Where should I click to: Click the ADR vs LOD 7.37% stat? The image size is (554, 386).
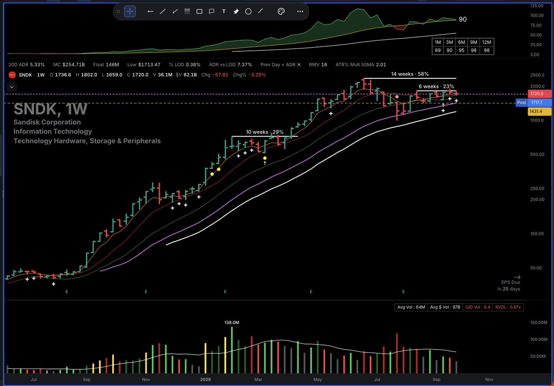click(x=230, y=65)
